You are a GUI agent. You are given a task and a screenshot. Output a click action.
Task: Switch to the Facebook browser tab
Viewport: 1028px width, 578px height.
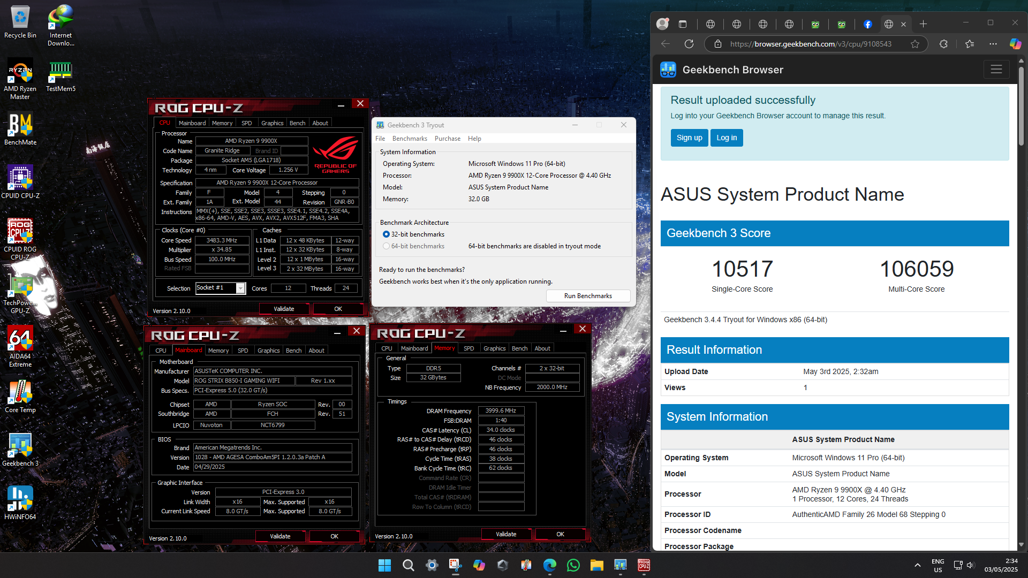tap(868, 24)
